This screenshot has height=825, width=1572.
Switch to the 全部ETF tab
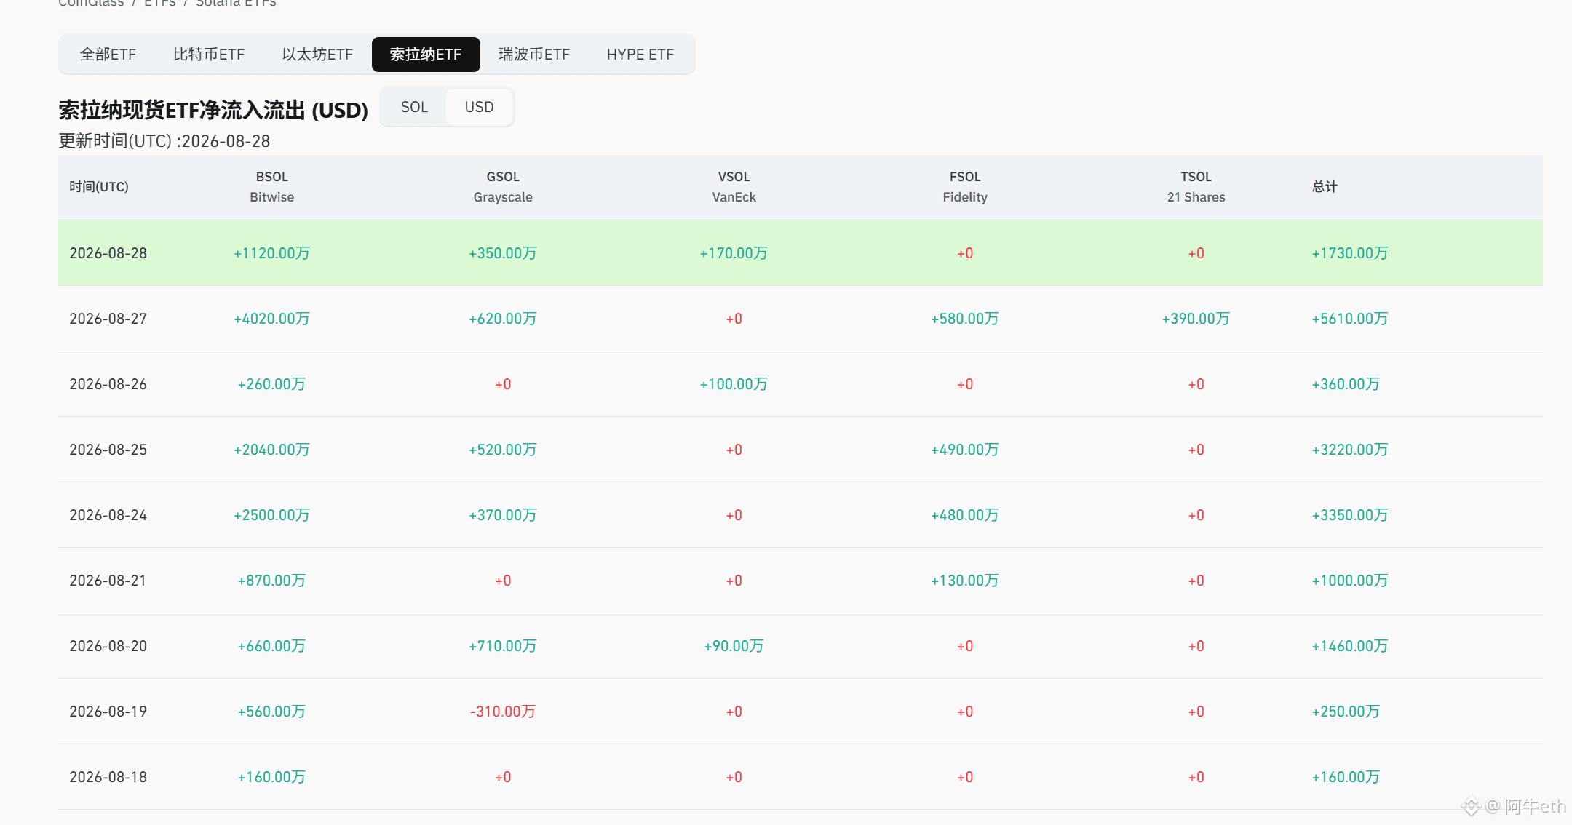tap(108, 55)
